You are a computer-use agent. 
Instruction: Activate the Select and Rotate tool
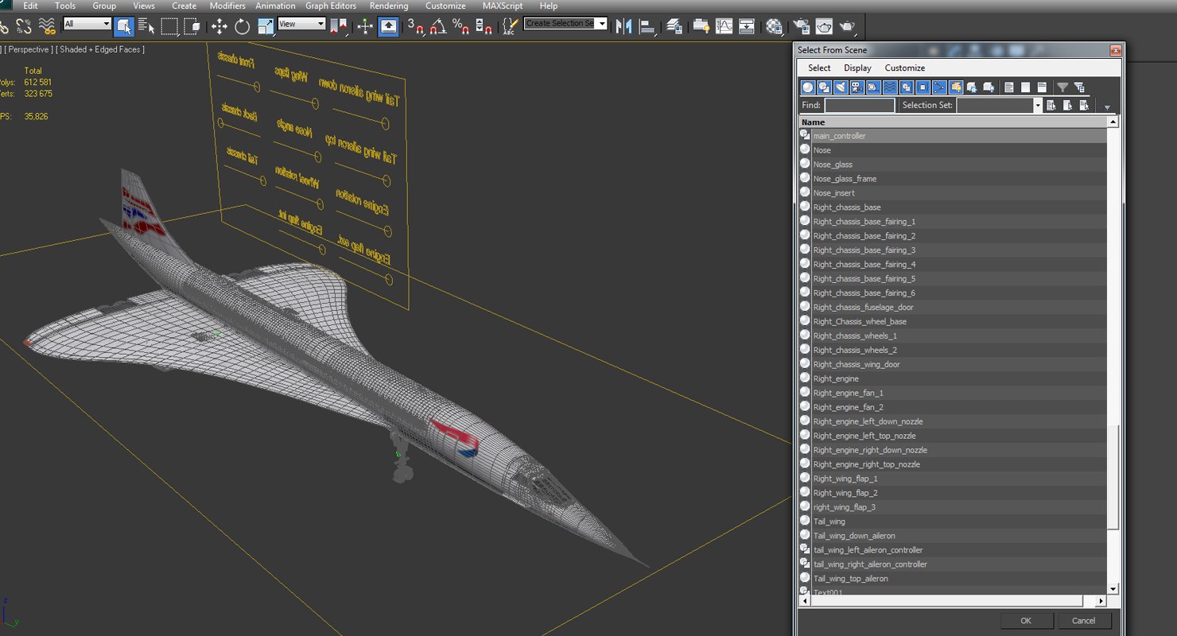click(x=243, y=26)
